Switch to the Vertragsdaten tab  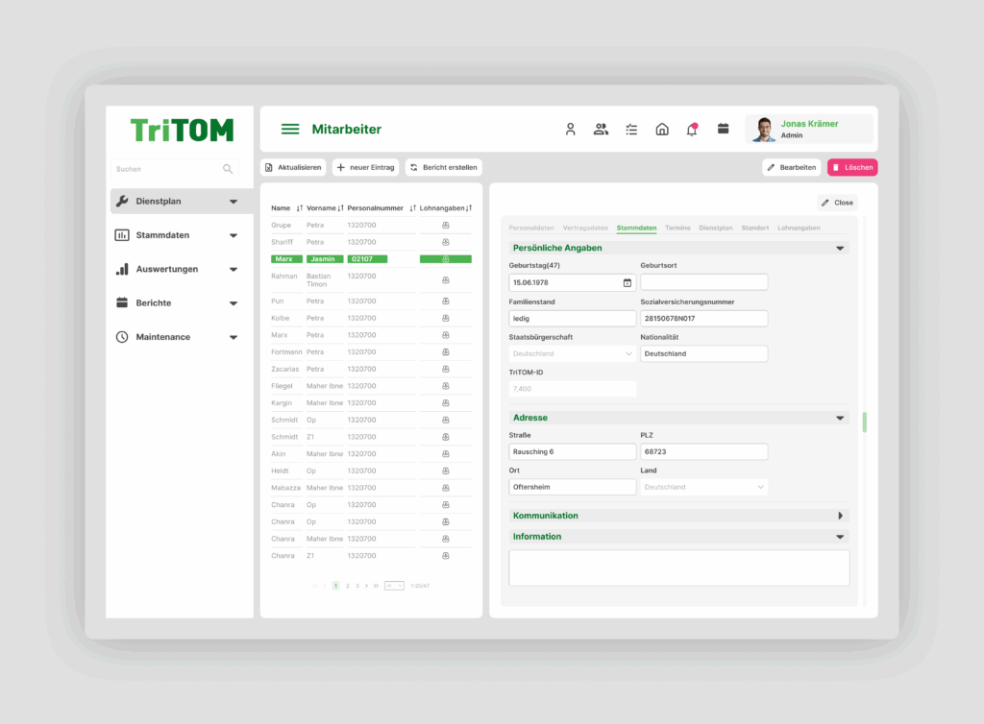pyautogui.click(x=585, y=229)
